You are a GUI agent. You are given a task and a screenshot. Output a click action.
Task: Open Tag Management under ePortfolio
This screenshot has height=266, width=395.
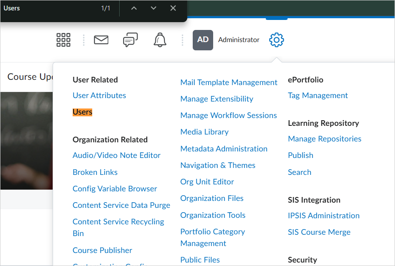click(x=318, y=95)
